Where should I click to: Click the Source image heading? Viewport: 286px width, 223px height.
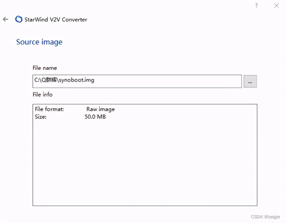click(x=39, y=42)
